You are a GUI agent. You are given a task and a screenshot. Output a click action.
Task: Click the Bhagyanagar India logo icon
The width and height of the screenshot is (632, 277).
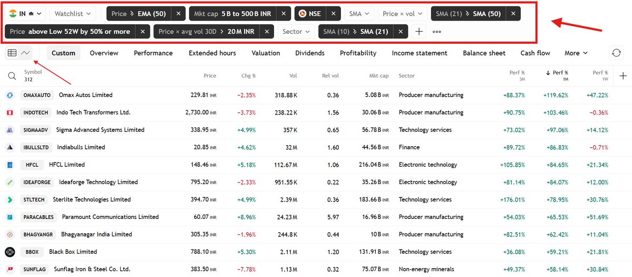coord(9,234)
